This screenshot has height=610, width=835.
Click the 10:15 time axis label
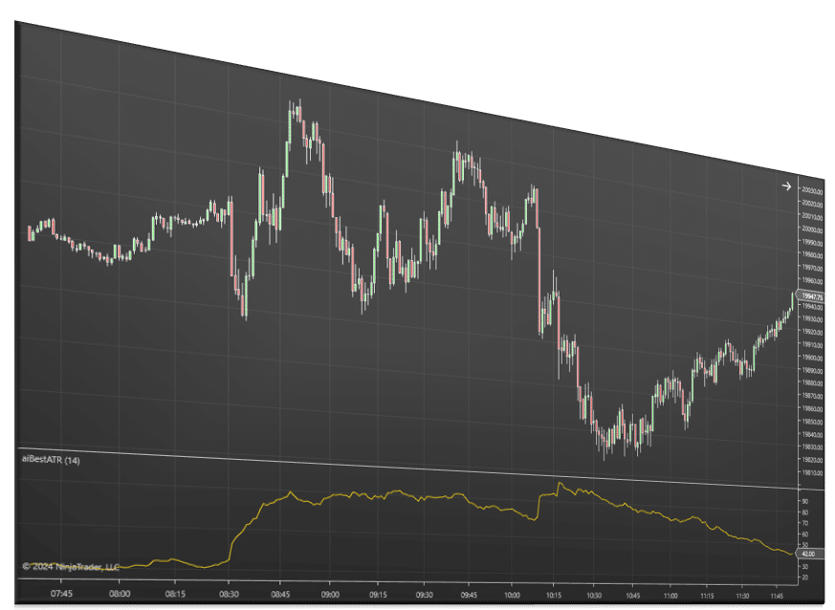pos(553,595)
